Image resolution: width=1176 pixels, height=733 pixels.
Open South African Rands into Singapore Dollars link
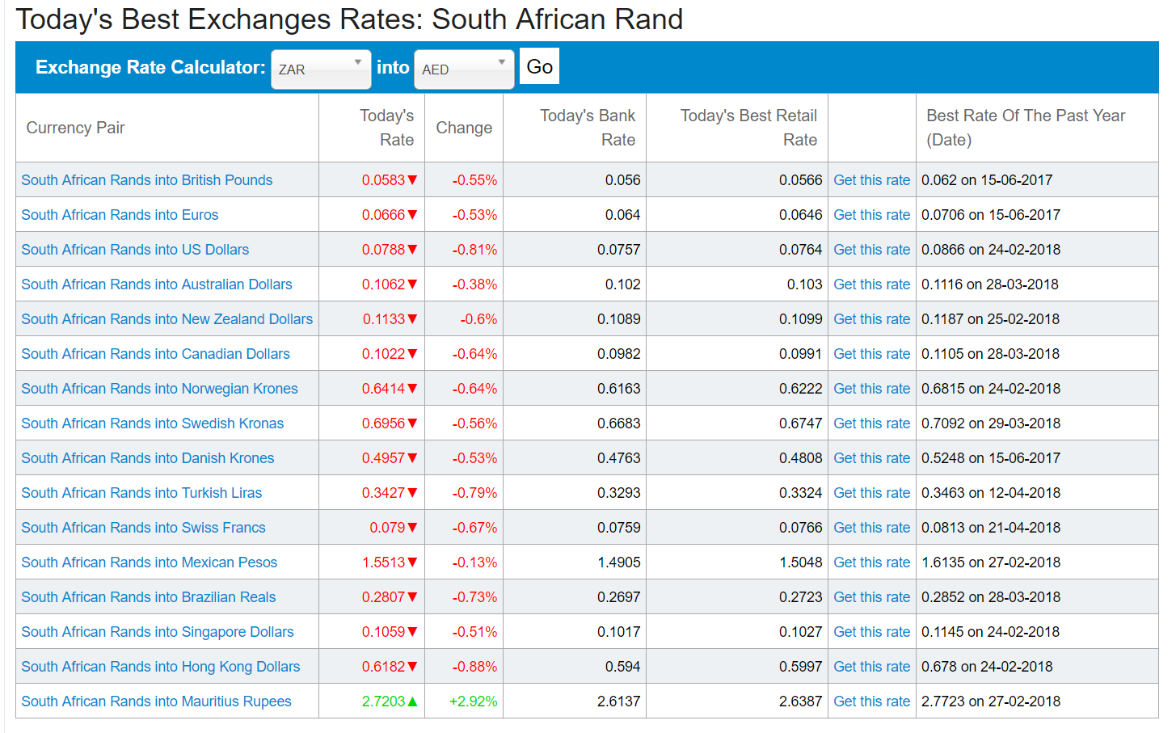point(157,632)
